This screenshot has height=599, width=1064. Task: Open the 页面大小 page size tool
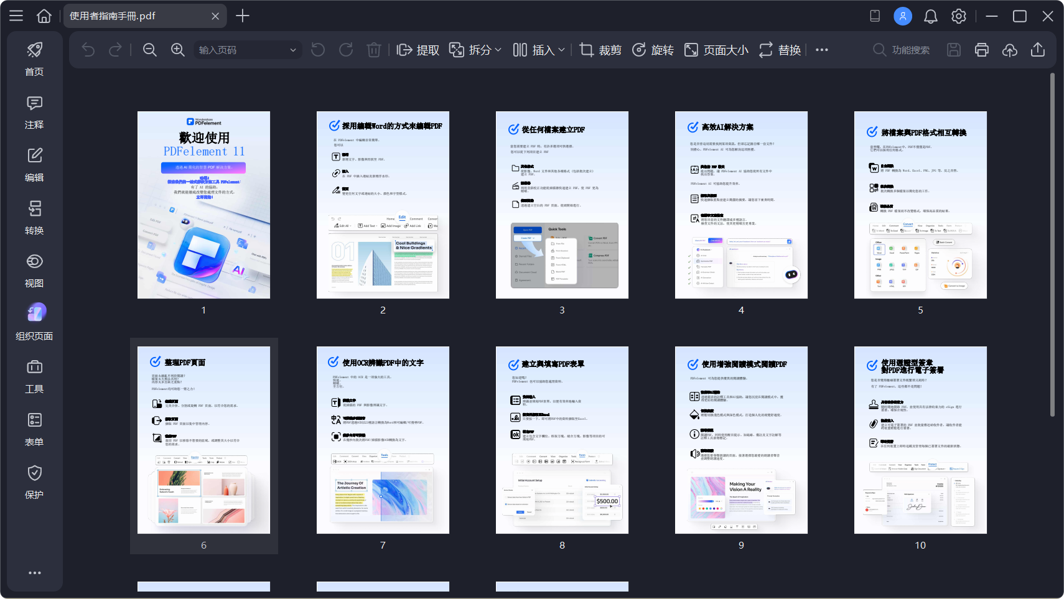[716, 50]
